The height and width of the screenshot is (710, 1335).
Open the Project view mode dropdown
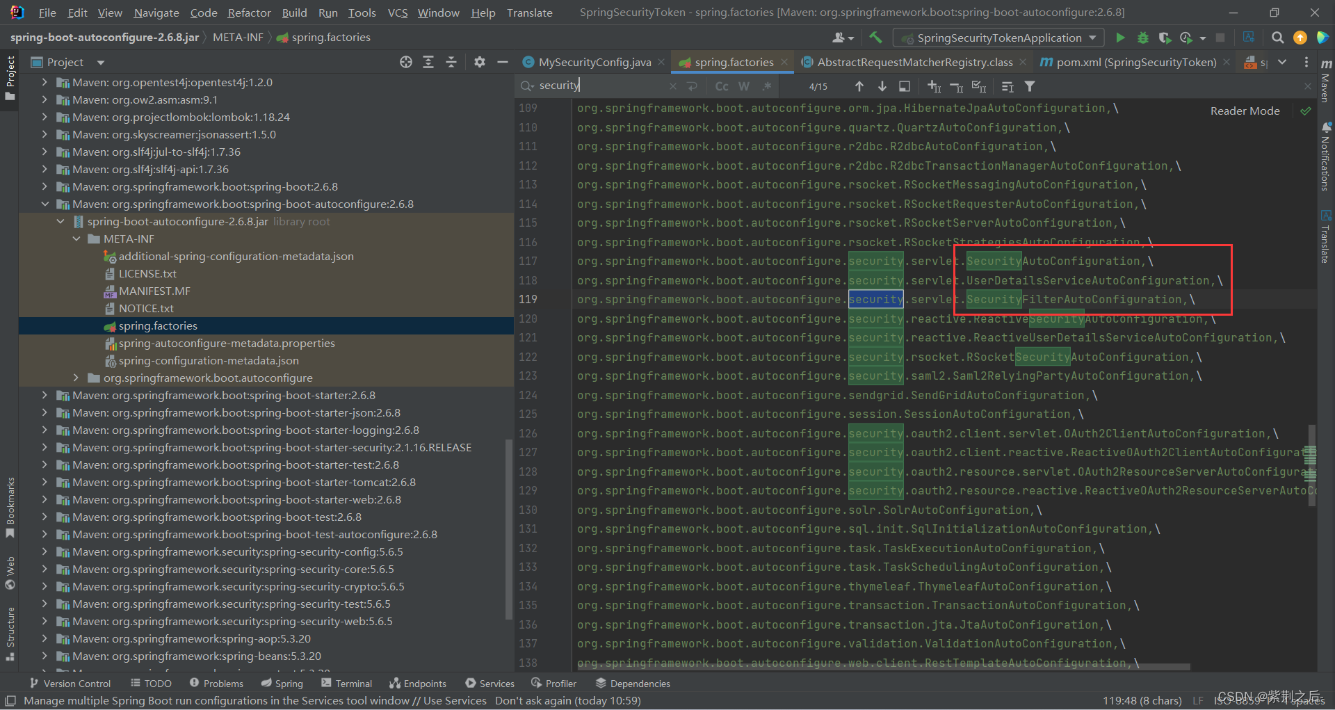click(x=101, y=63)
